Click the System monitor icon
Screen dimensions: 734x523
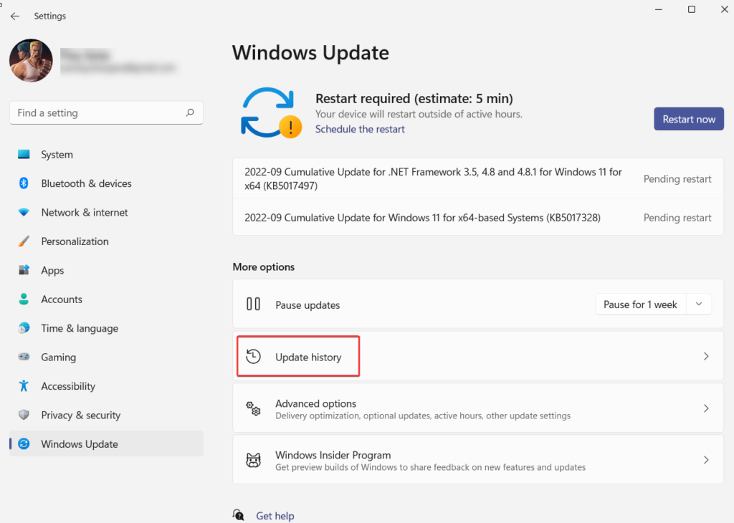[x=24, y=154]
